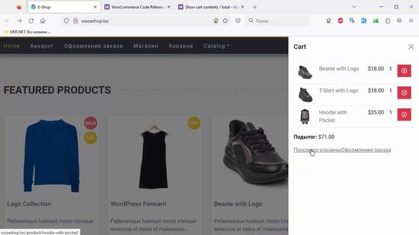
Task: Expand the Catalog dropdown menu
Action: (216, 46)
